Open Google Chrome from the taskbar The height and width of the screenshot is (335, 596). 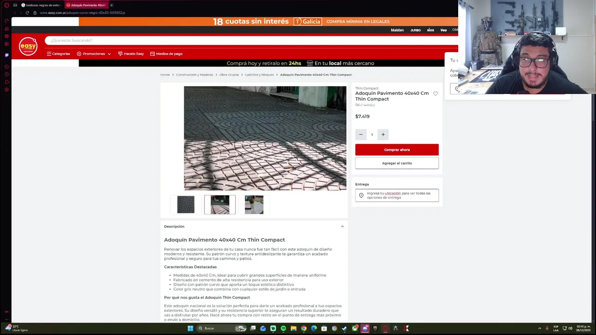pos(304,328)
